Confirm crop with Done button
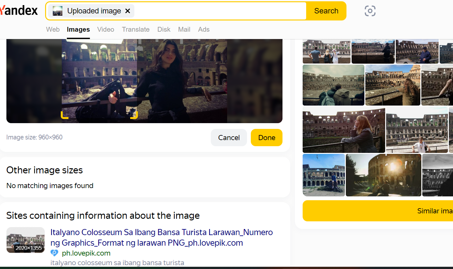The image size is (453, 269). [266, 138]
